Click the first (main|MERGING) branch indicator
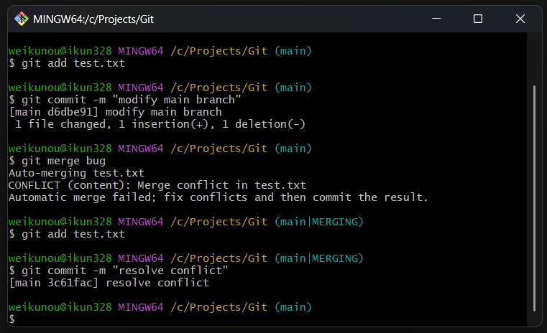Screen dimensions: 547x333 click(x=319, y=222)
